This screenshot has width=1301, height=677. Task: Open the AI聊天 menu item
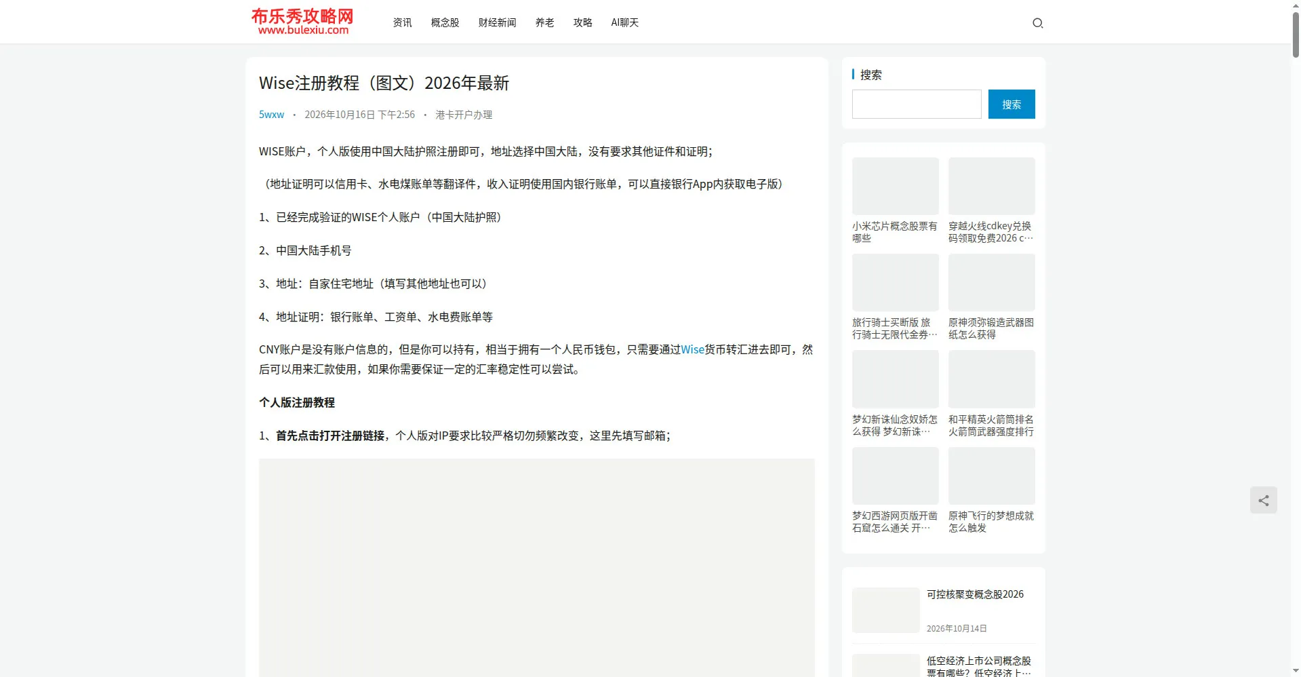[624, 22]
